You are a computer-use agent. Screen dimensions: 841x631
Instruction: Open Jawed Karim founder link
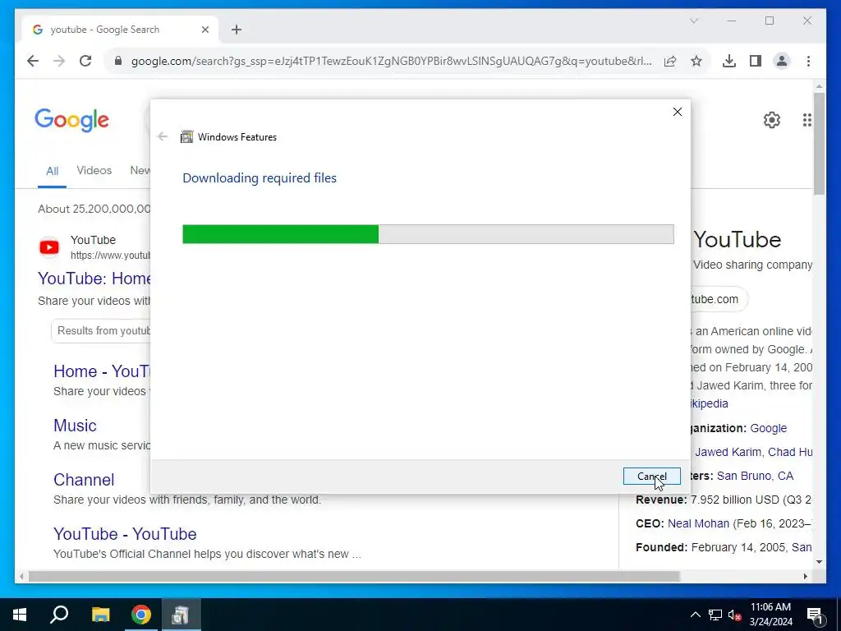pyautogui.click(x=728, y=452)
